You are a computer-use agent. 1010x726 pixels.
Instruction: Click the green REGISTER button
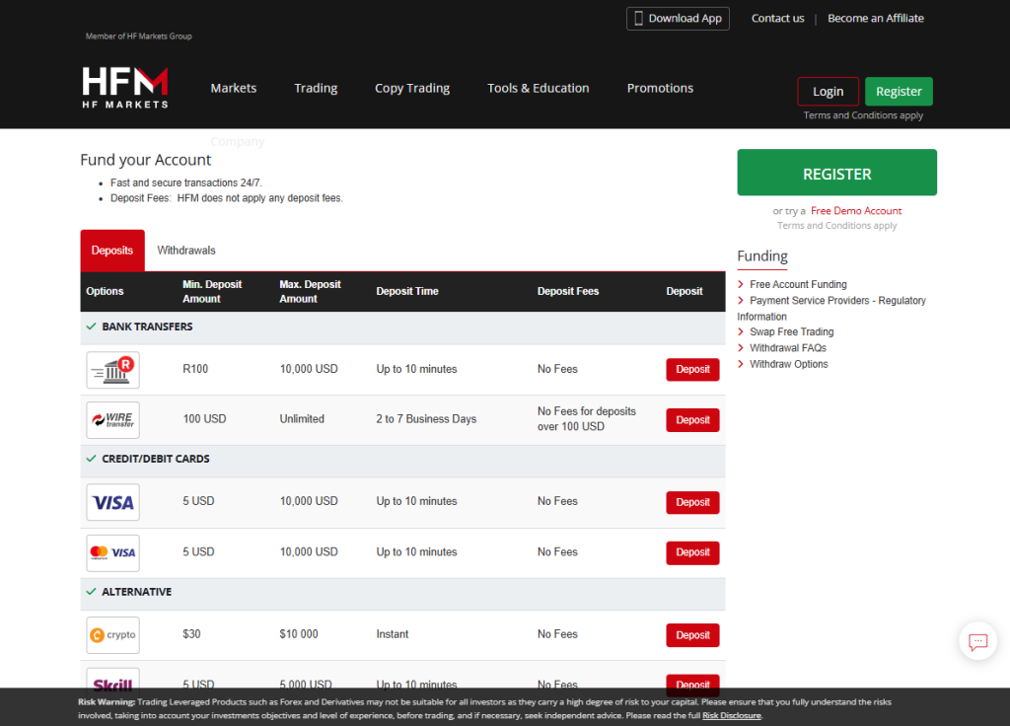[x=836, y=172]
